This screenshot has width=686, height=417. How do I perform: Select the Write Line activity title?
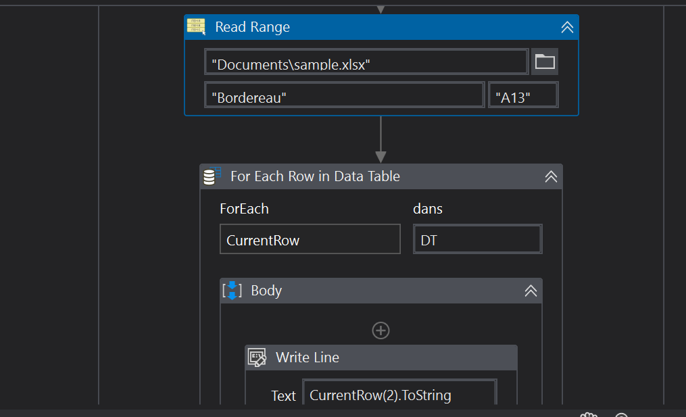[x=307, y=358]
